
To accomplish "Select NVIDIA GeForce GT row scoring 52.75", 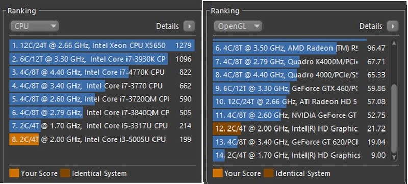I will click(x=301, y=115).
